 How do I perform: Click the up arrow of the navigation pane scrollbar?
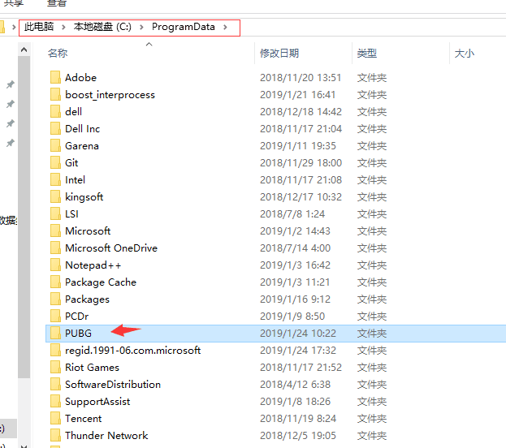tap(24, 50)
